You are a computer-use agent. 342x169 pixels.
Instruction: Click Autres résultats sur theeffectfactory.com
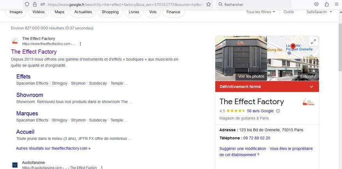pos(53,148)
